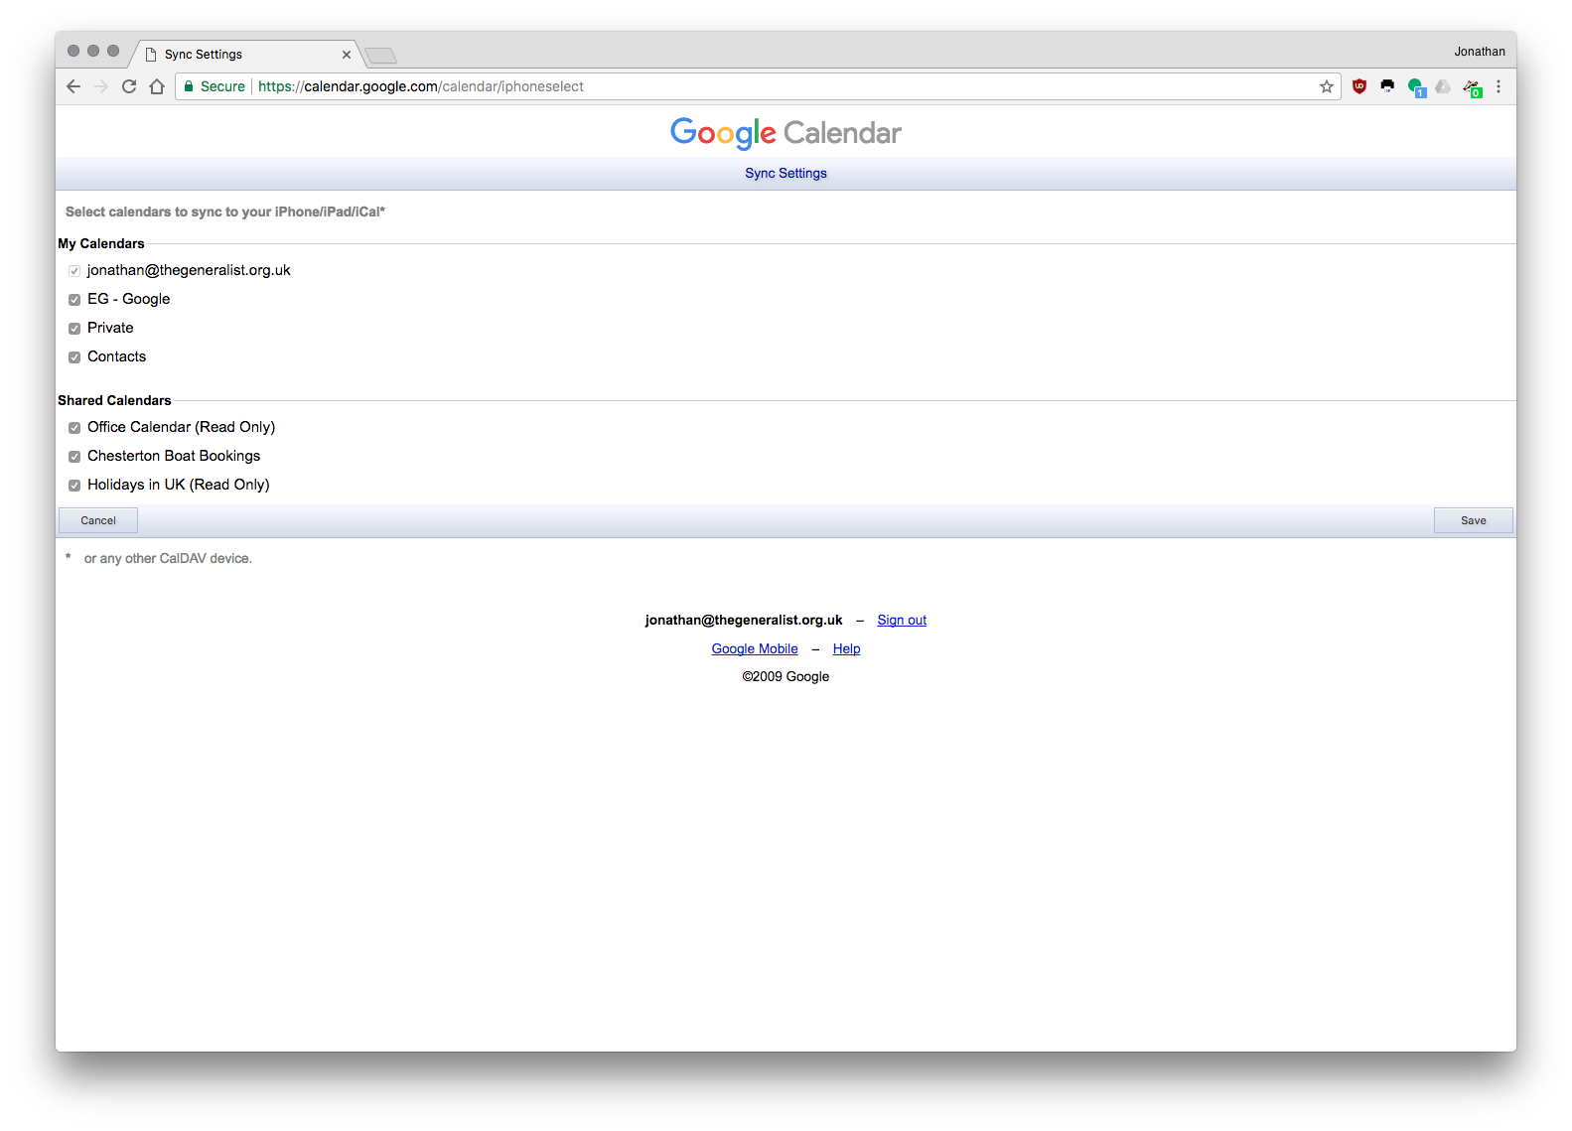Image resolution: width=1572 pixels, height=1131 pixels.
Task: Click the ©2009 Google footer text
Action: pyautogui.click(x=786, y=676)
